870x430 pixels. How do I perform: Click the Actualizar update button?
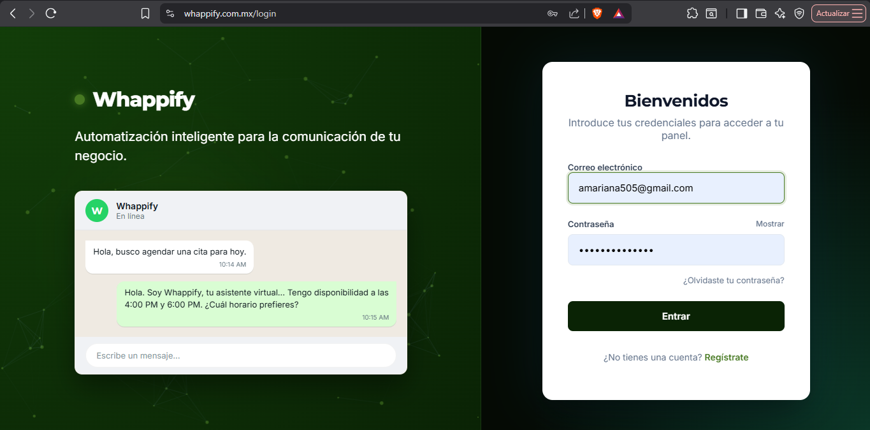coord(839,13)
